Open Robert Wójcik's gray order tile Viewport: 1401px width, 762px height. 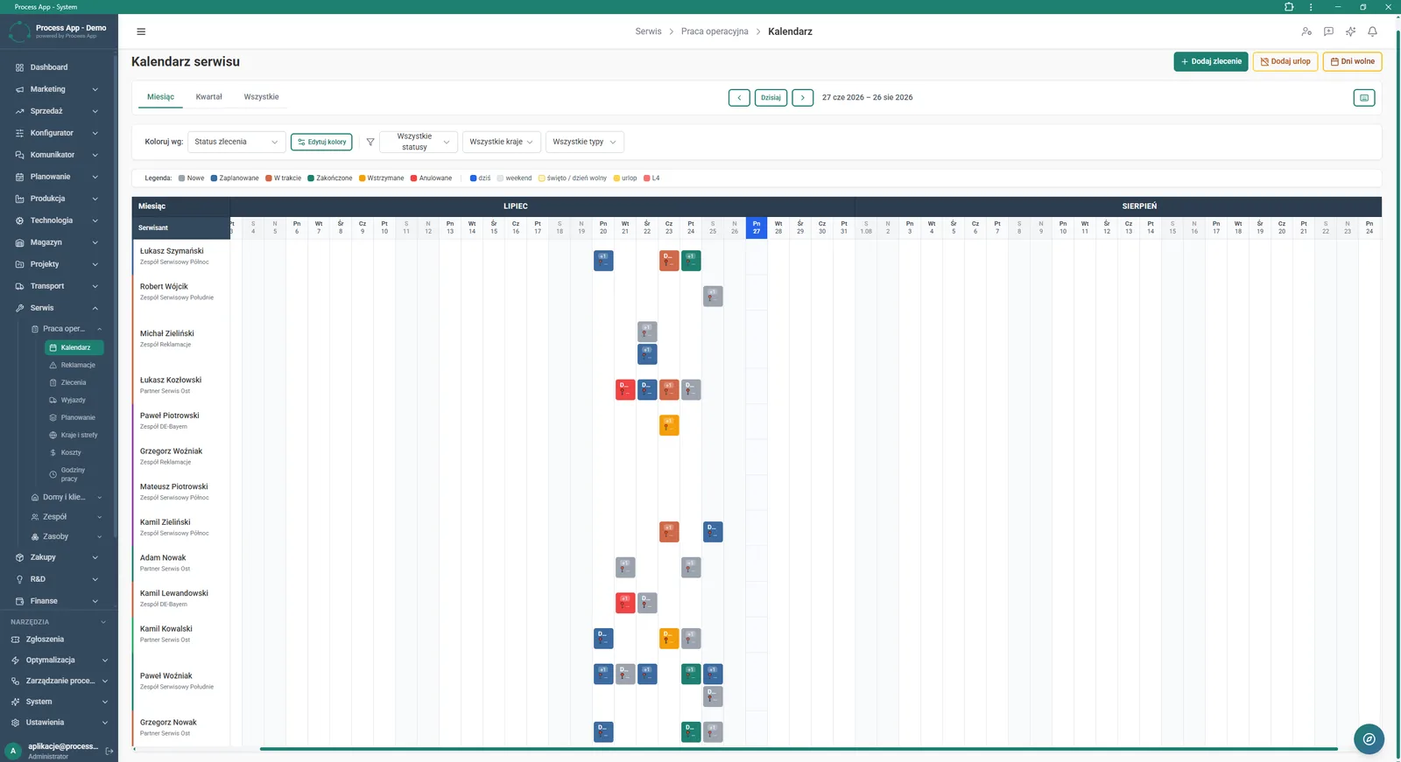pyautogui.click(x=713, y=297)
